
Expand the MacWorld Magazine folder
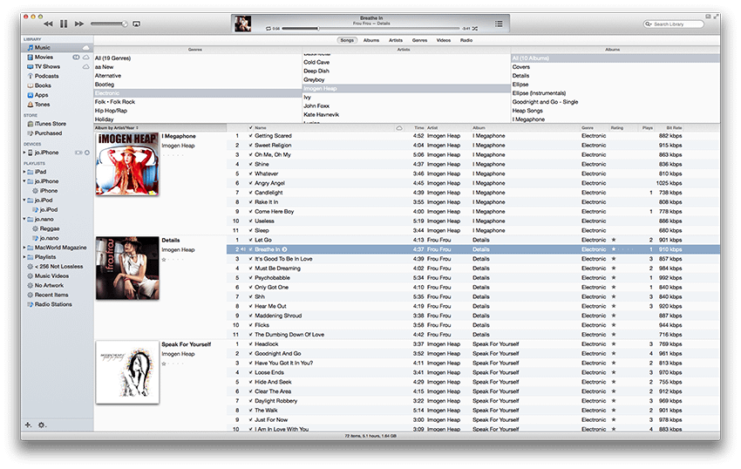click(x=24, y=248)
